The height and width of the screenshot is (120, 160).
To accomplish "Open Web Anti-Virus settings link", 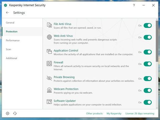I will (63, 36).
